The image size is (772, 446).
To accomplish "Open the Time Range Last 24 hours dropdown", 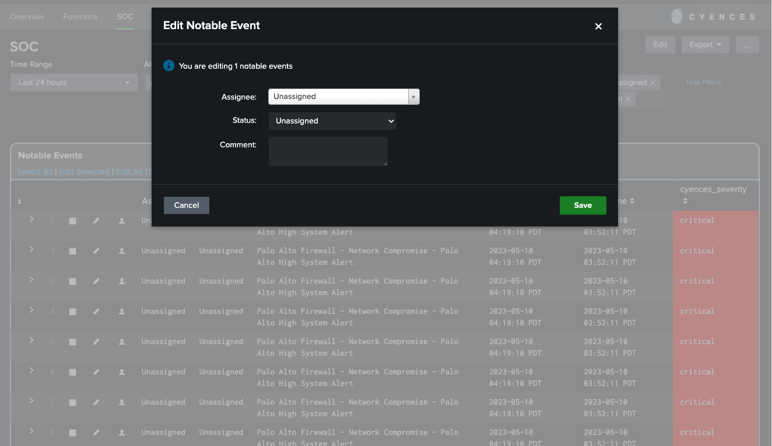I will pos(74,83).
